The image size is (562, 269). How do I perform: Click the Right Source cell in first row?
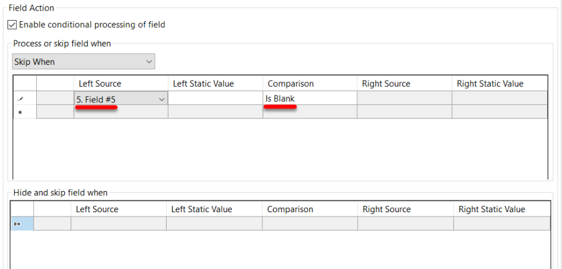[404, 99]
